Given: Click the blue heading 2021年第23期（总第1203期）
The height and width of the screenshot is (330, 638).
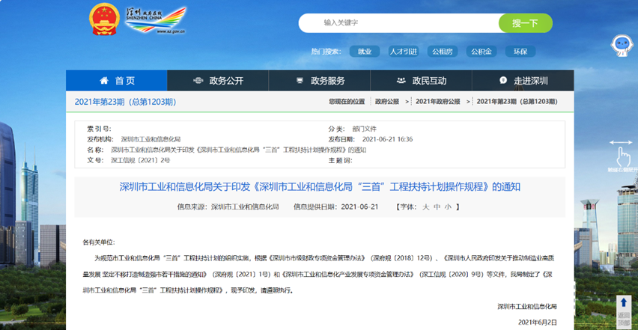Looking at the screenshot, I should (125, 102).
